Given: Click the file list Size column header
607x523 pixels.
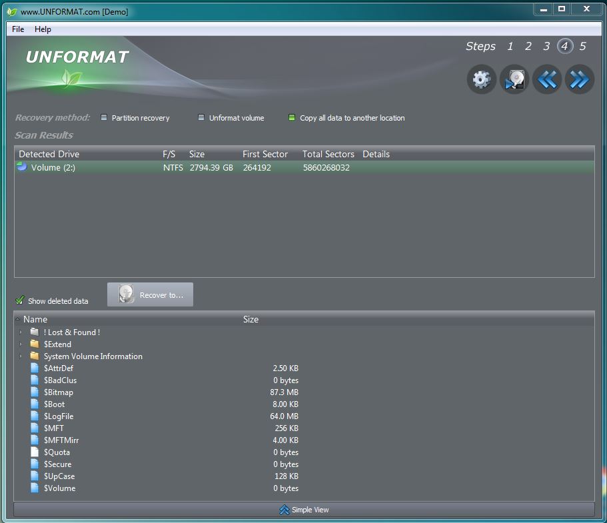Looking at the screenshot, I should (251, 319).
